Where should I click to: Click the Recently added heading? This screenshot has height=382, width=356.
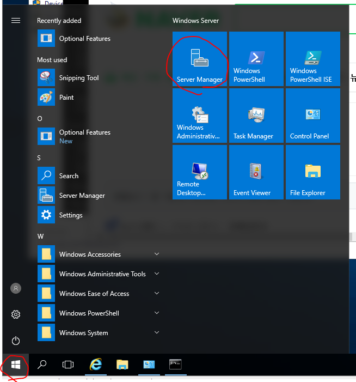point(59,21)
